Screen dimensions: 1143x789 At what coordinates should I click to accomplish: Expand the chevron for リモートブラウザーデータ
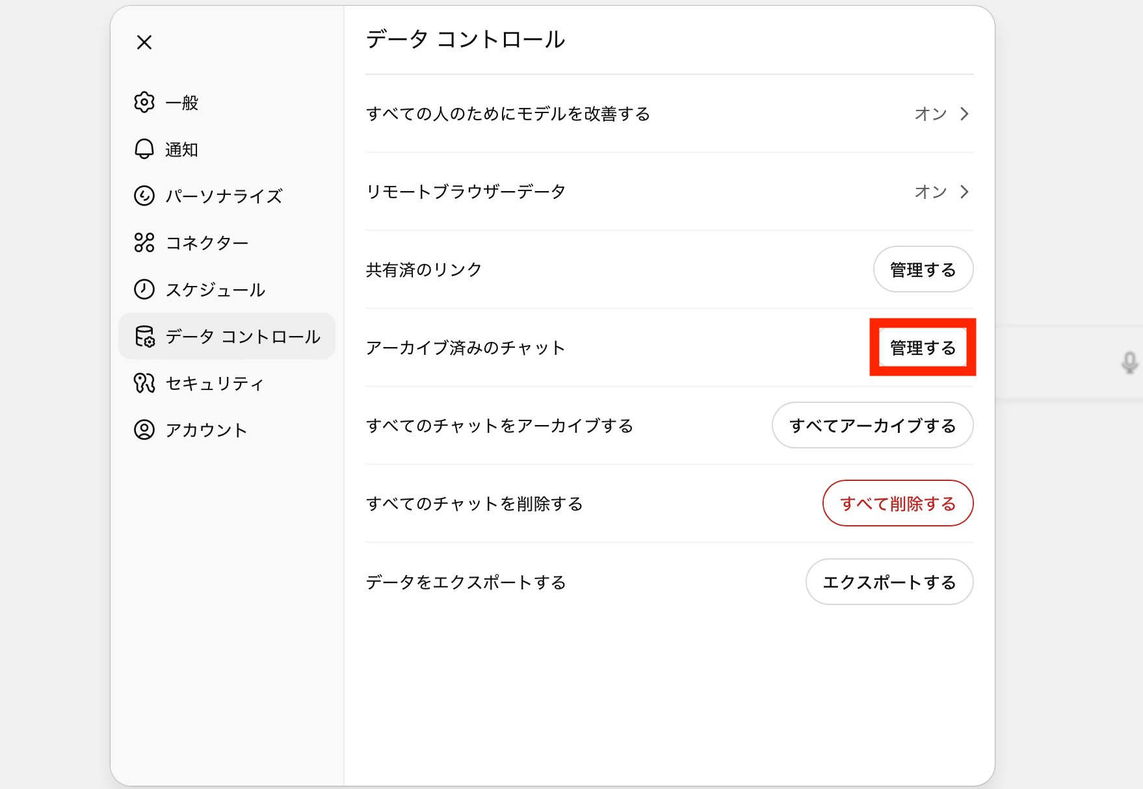click(965, 192)
